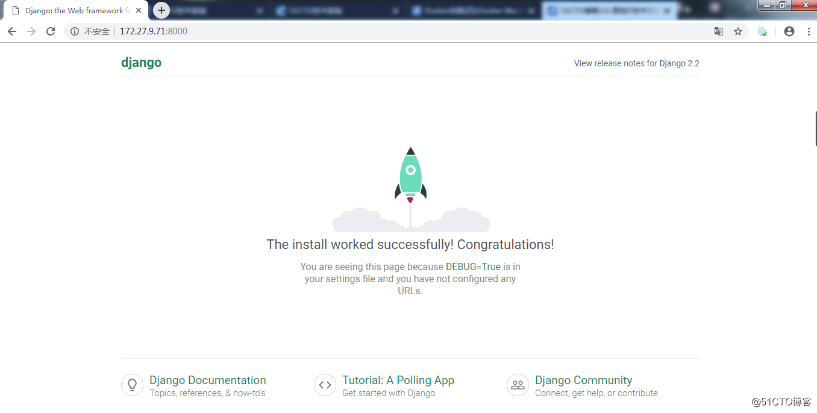The width and height of the screenshot is (817, 413).
Task: Click the DEBUG=True link
Action: [x=473, y=266]
